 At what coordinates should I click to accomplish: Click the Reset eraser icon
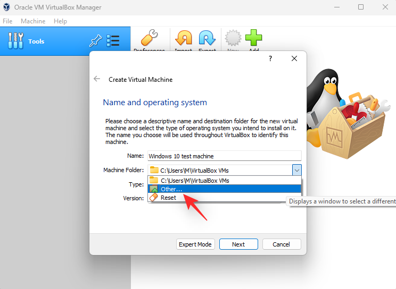153,198
